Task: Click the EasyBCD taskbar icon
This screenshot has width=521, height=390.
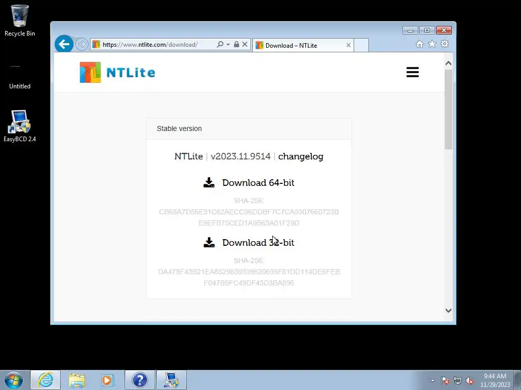Action: point(171,380)
